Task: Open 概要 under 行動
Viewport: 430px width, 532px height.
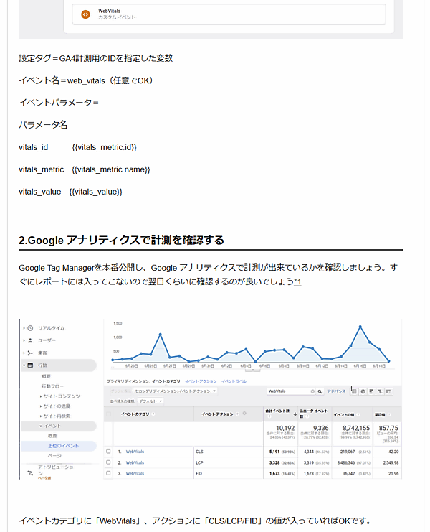Action: 46,376
